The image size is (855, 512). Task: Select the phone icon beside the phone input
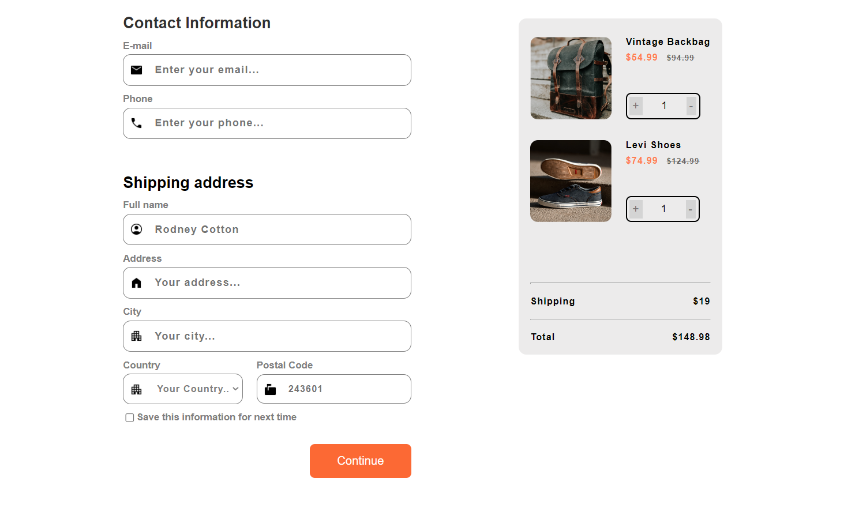click(137, 123)
